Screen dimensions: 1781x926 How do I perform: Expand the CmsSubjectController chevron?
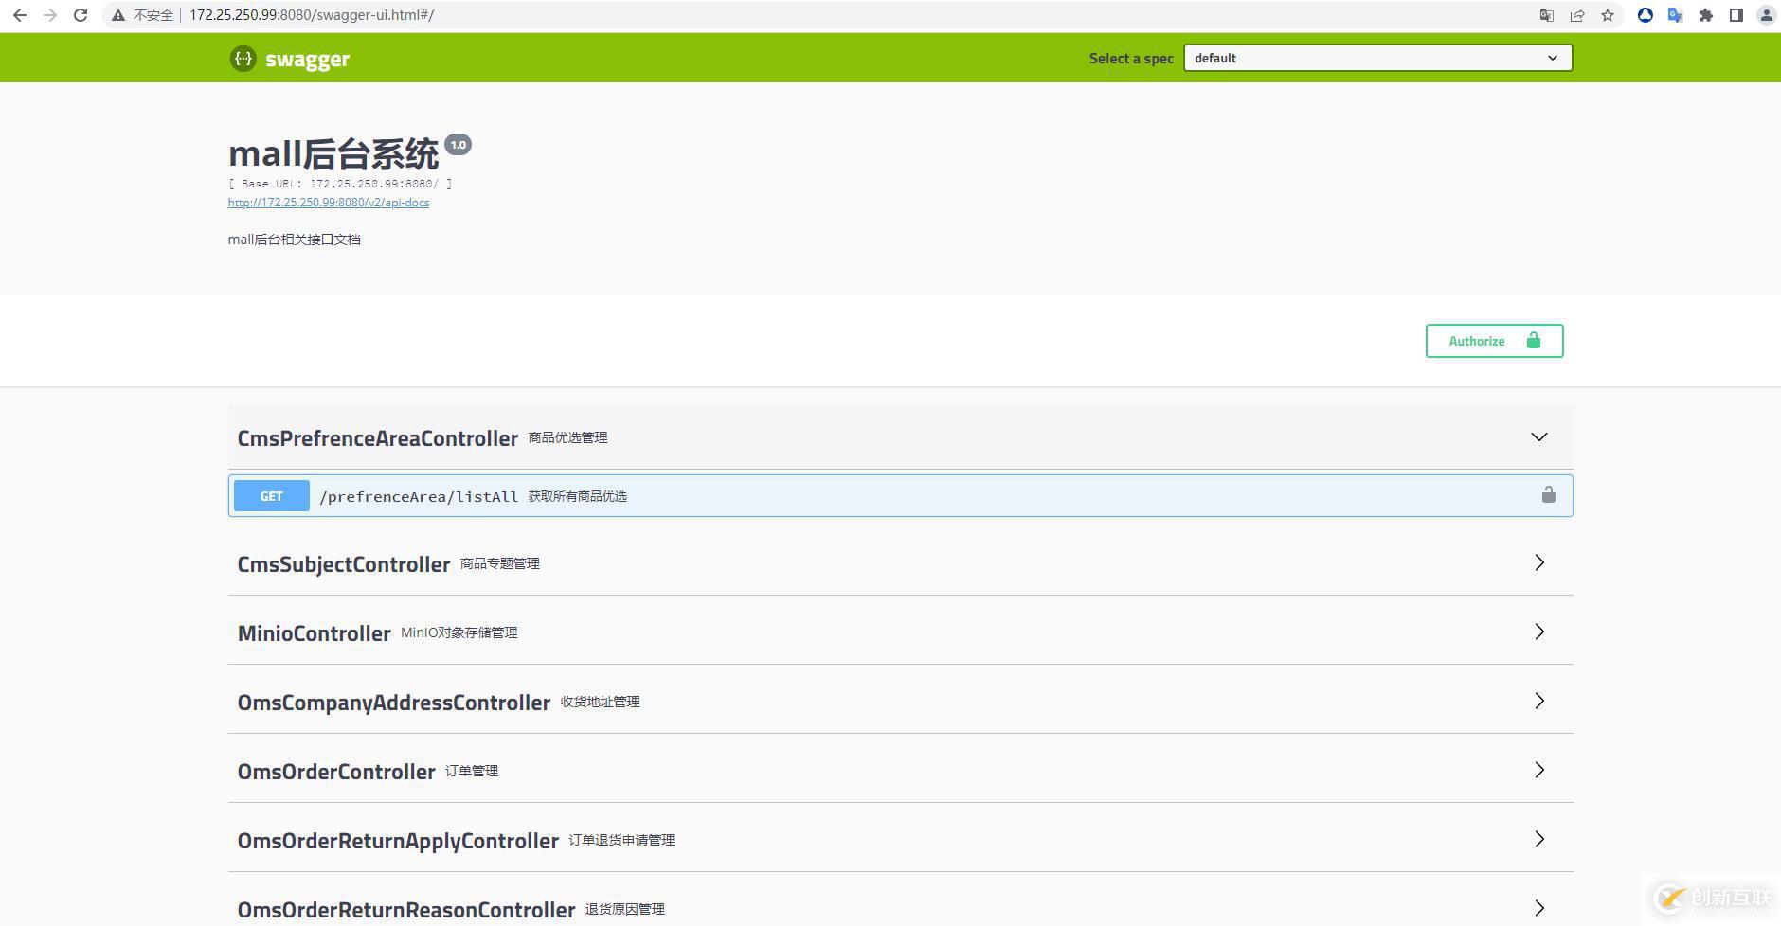coord(1539,562)
